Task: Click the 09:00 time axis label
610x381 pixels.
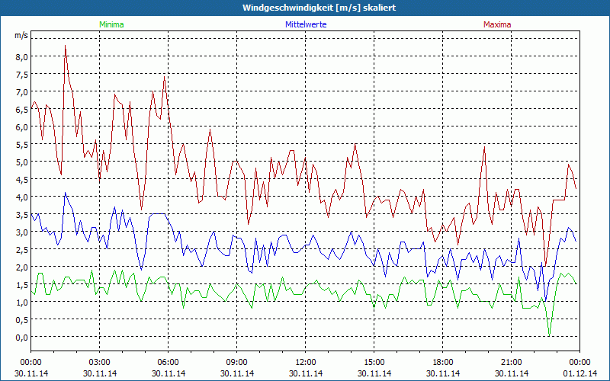Action: point(237,362)
